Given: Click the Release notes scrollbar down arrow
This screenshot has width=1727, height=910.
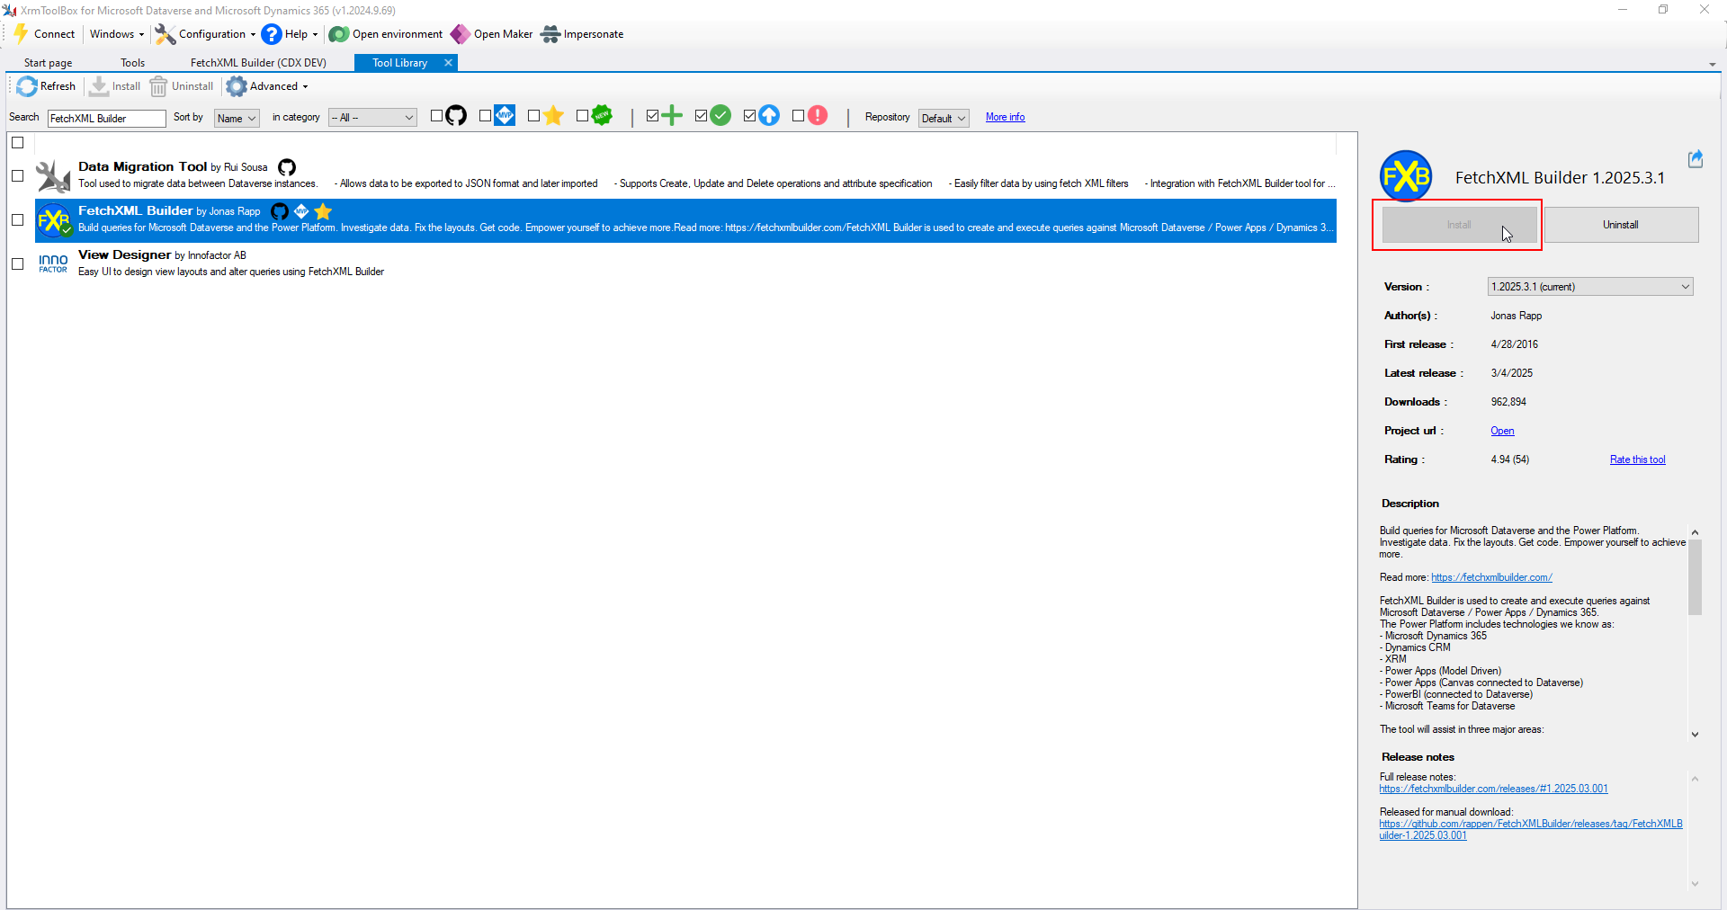Looking at the screenshot, I should click(x=1695, y=884).
